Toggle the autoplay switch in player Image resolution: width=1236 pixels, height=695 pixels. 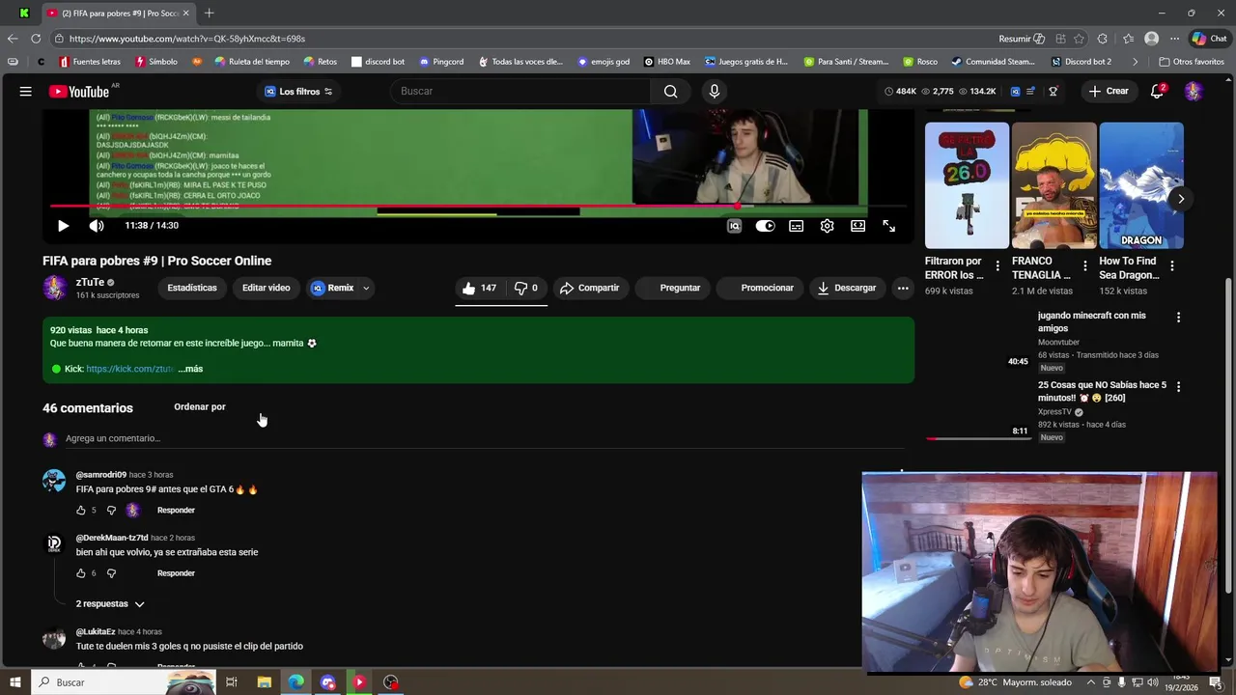(x=765, y=226)
